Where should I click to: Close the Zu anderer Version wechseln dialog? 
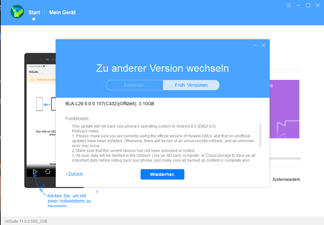click(263, 45)
